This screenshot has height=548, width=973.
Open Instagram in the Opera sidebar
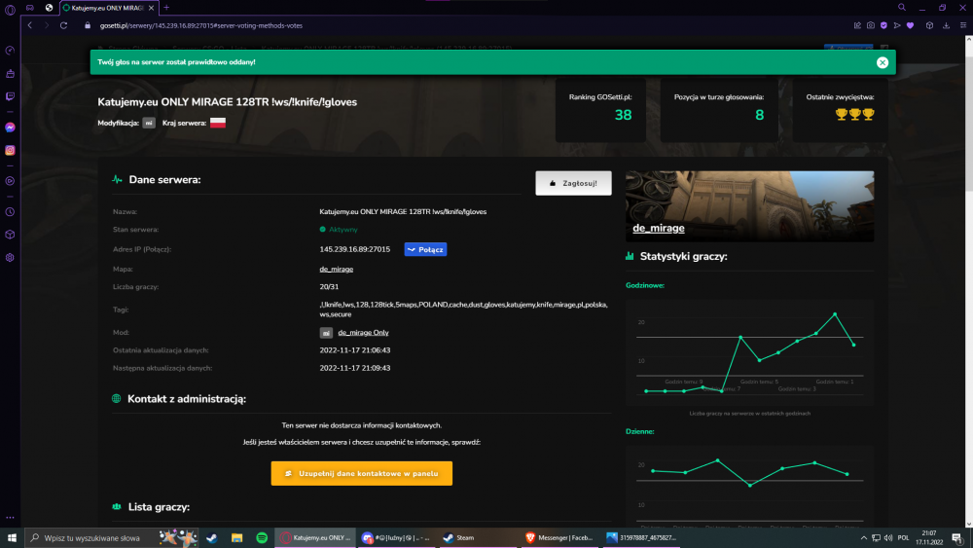[x=10, y=150]
